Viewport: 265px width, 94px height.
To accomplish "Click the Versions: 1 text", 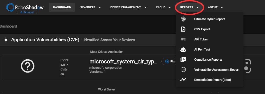I will 98,72.
